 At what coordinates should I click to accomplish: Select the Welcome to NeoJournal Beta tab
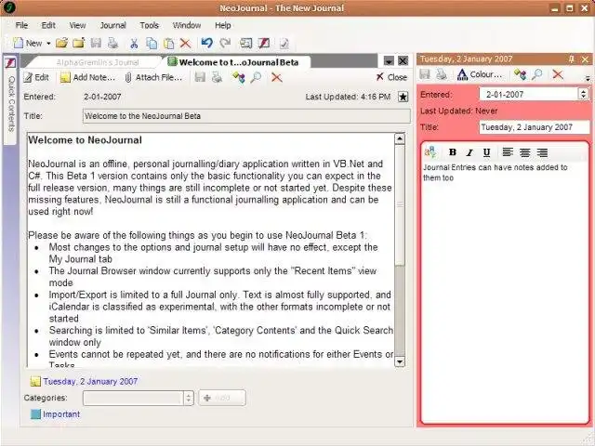click(238, 62)
